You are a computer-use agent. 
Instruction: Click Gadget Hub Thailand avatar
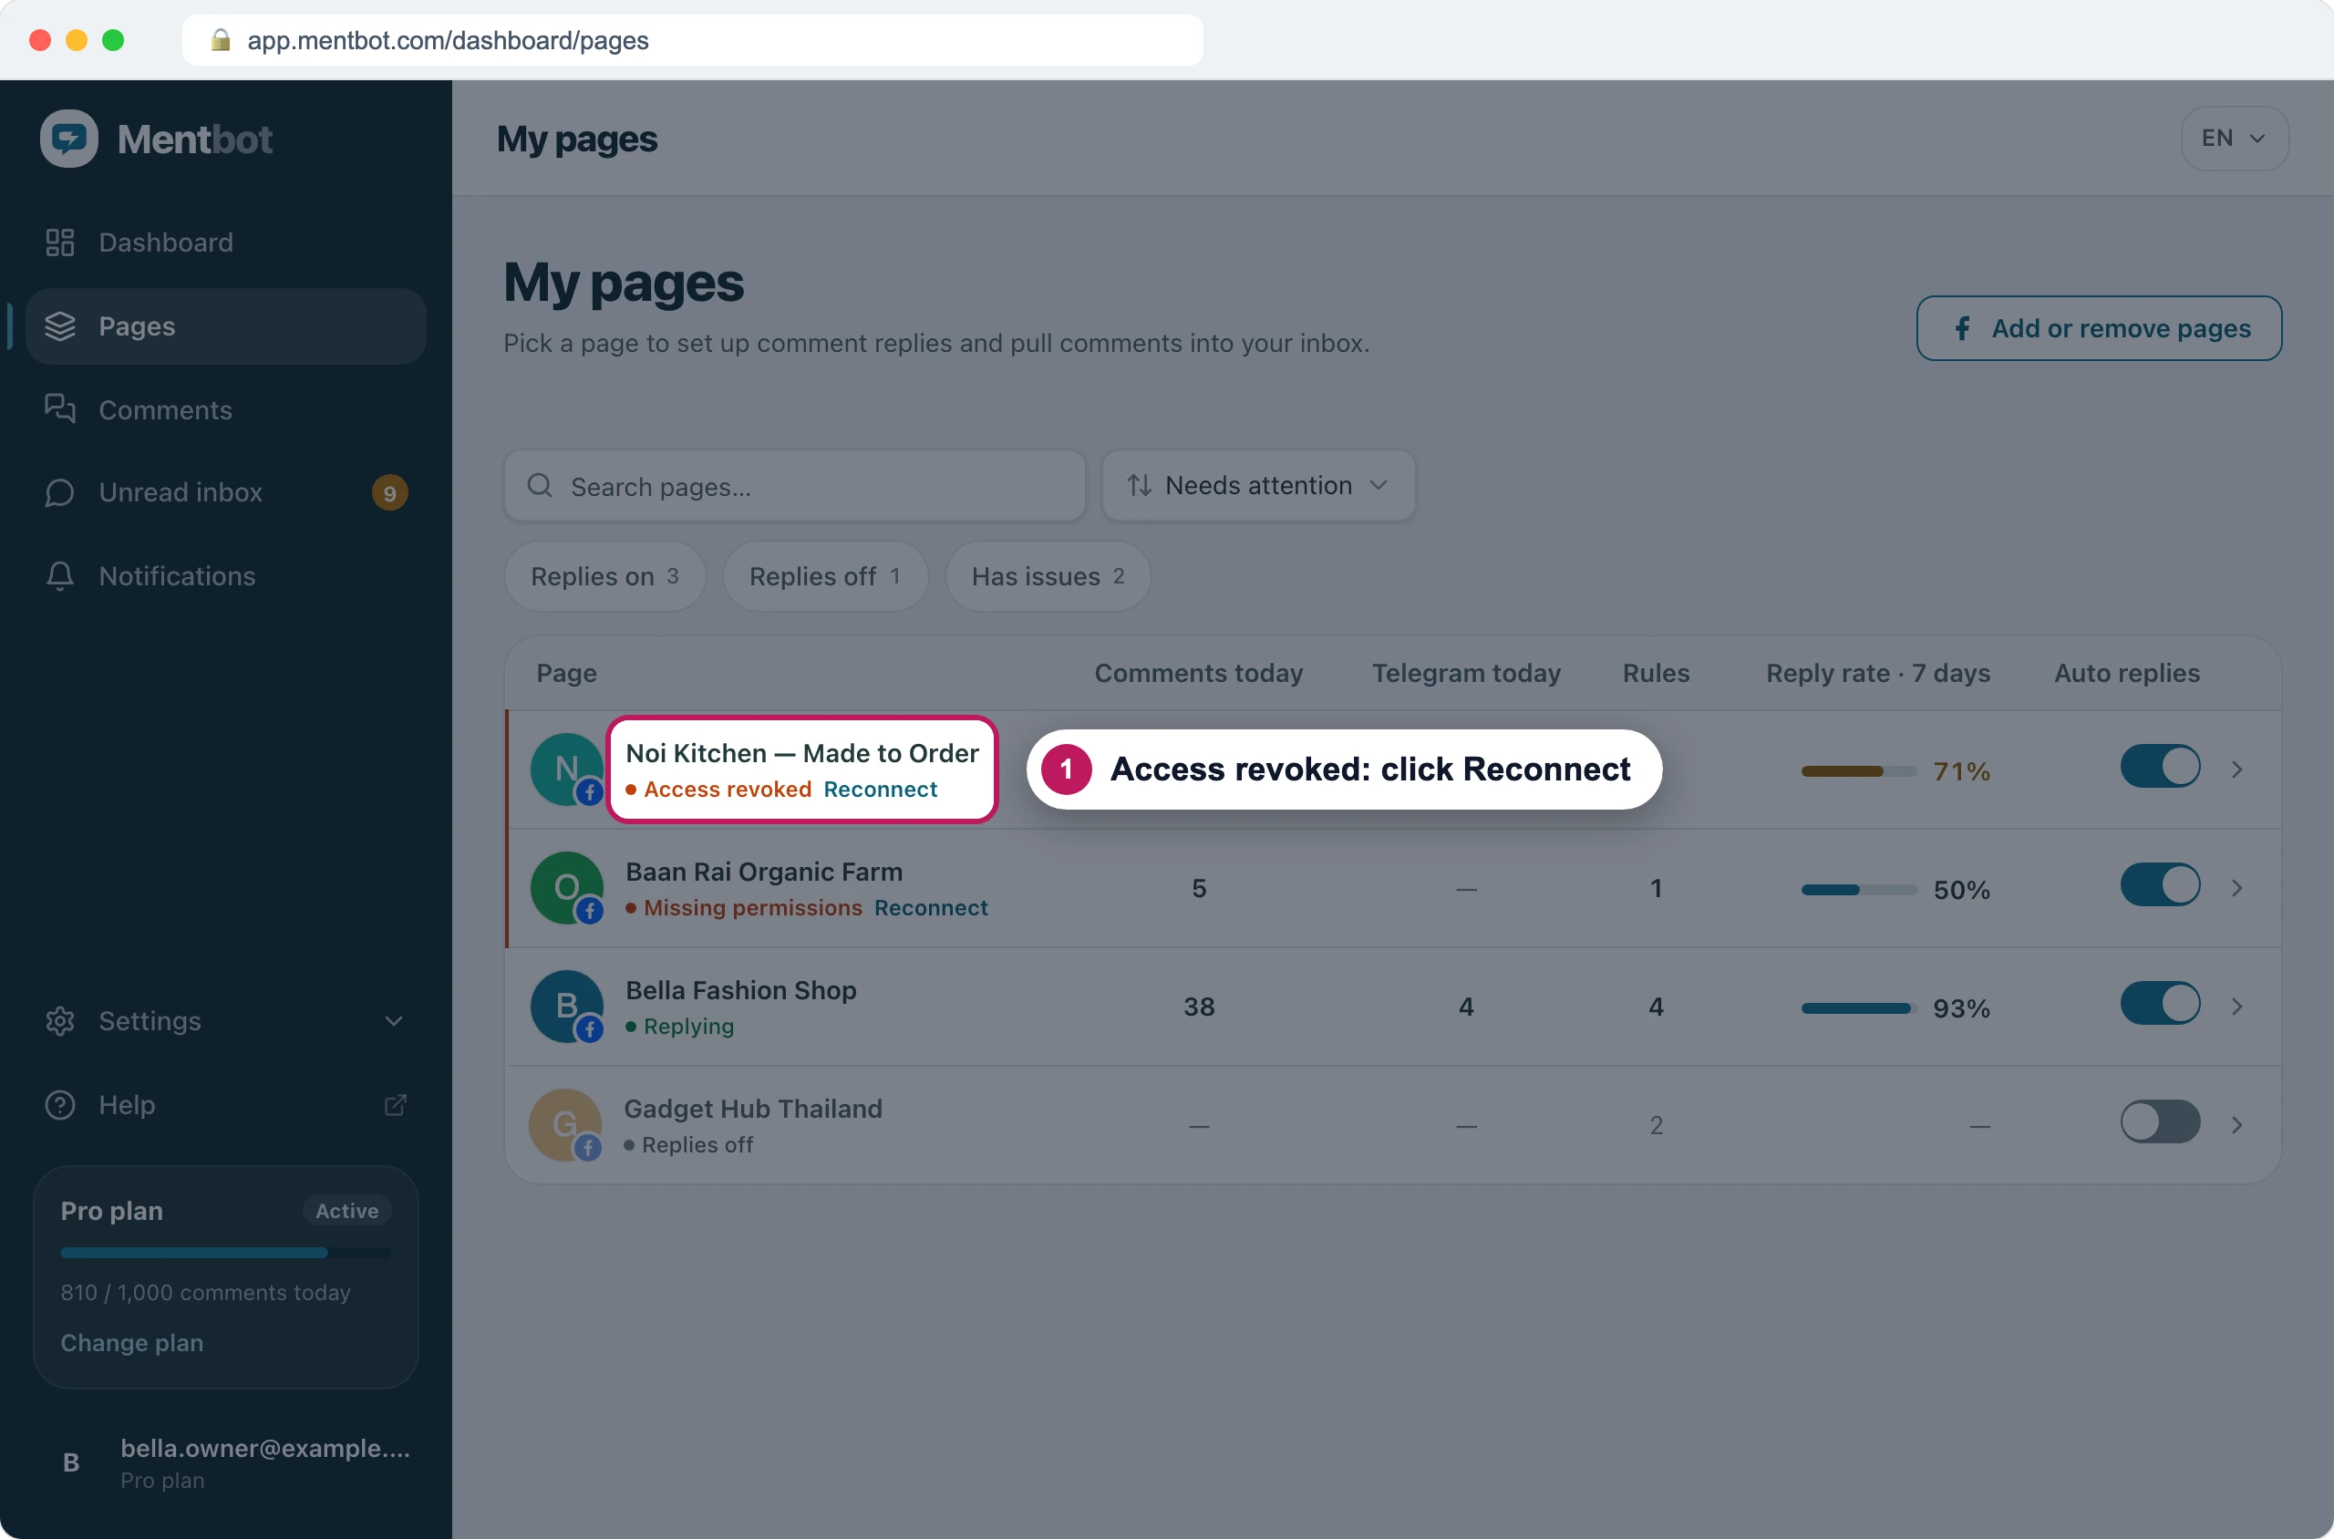click(565, 1125)
